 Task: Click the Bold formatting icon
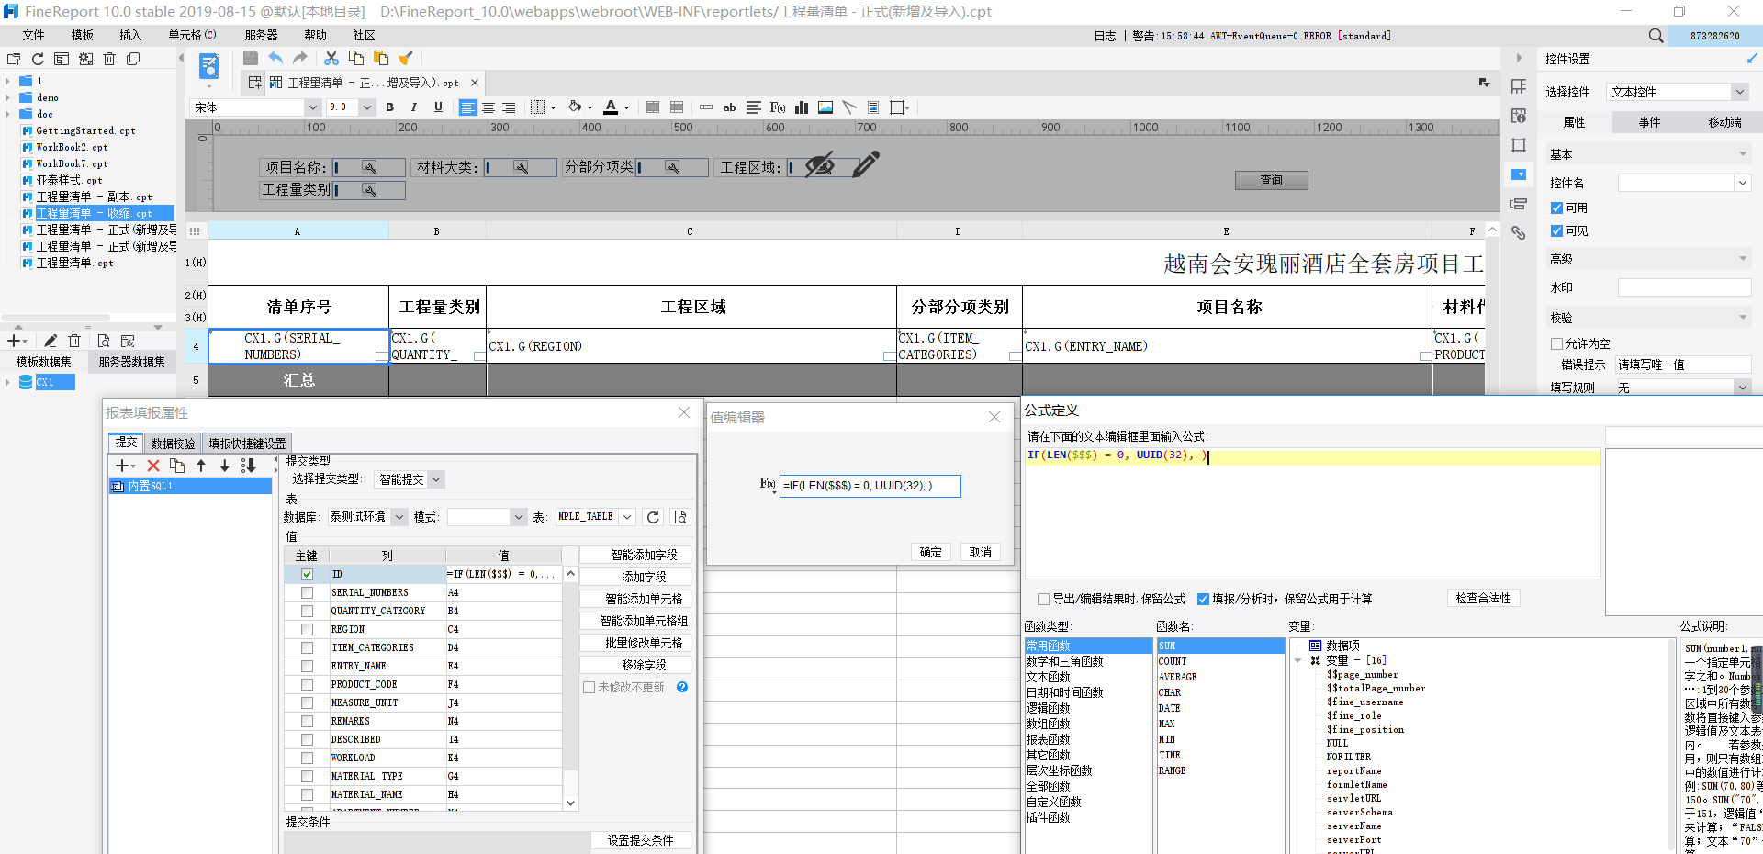(390, 107)
